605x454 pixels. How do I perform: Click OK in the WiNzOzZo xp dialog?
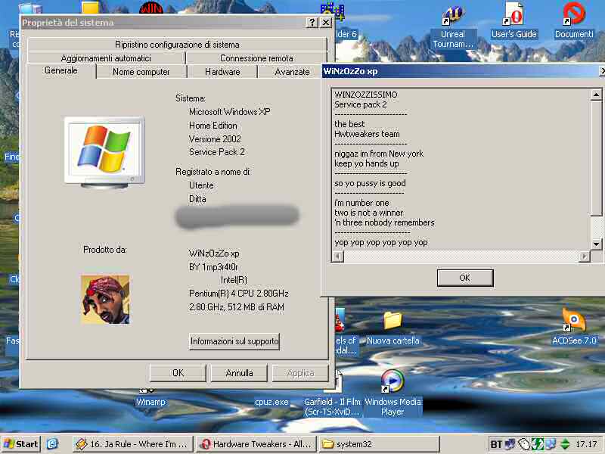[465, 278]
